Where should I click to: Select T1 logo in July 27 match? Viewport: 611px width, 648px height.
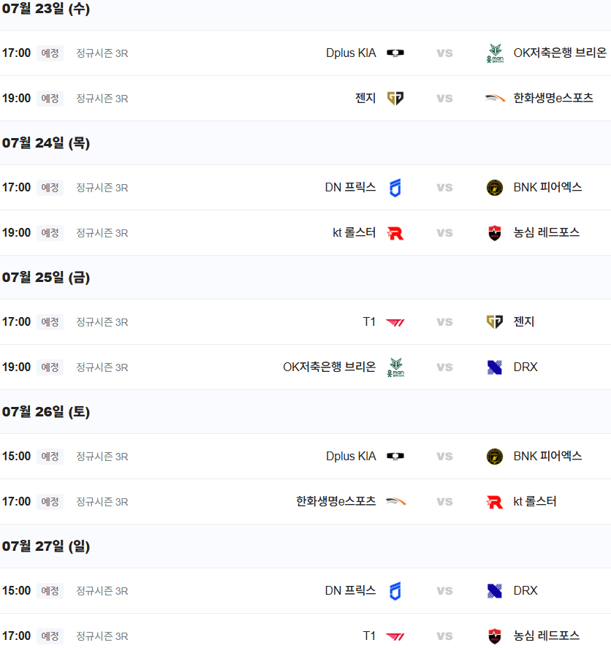pos(395,636)
